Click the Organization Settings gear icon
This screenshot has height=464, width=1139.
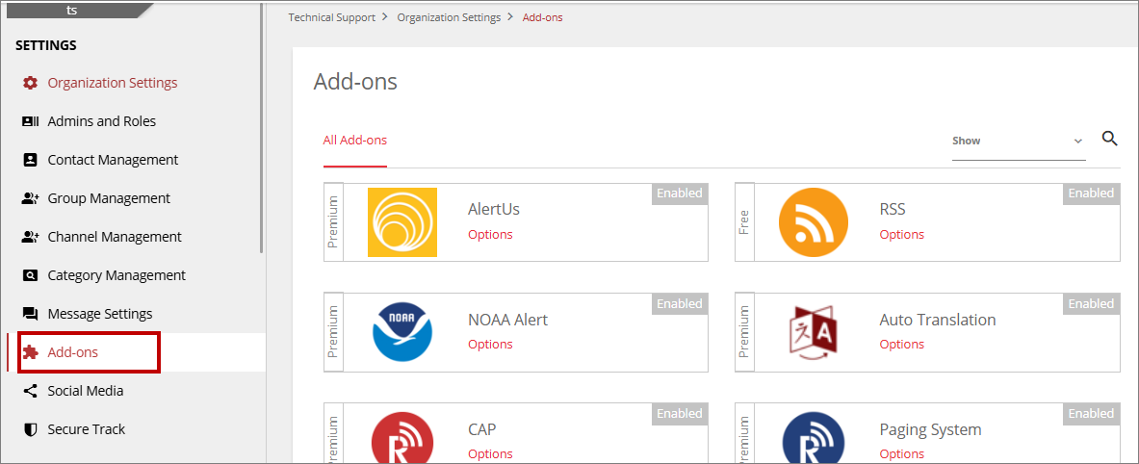[x=30, y=83]
